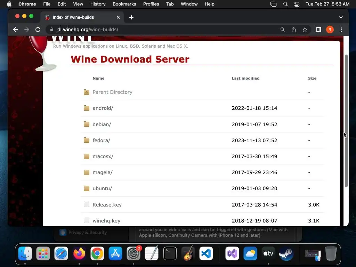Open the debian/ folder link
The image size is (356, 267).
[x=102, y=124]
